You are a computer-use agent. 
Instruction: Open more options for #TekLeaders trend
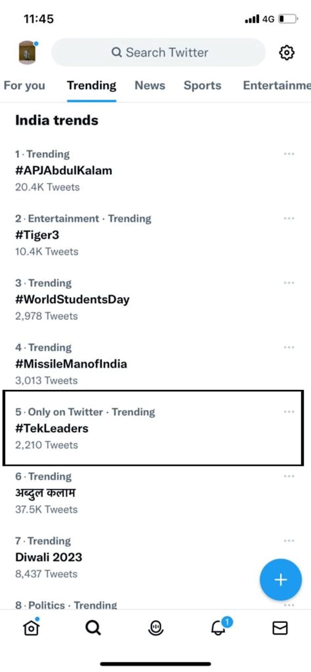tap(289, 411)
